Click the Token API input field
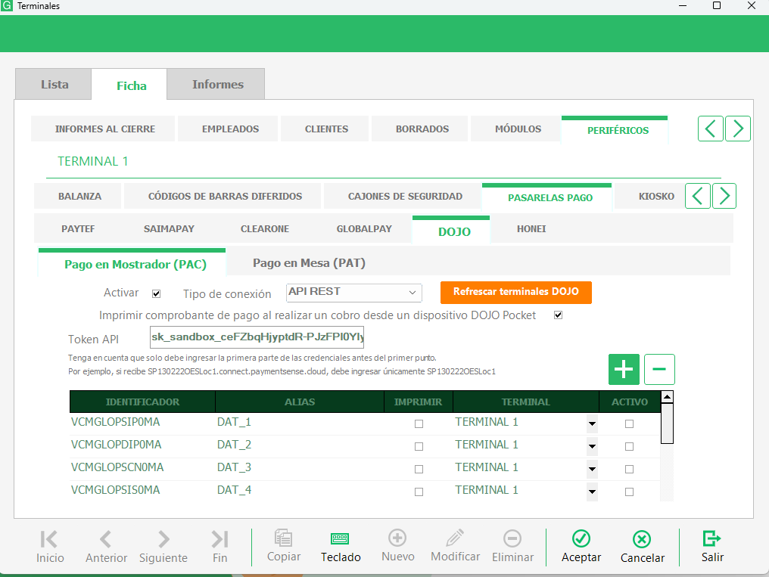The height and width of the screenshot is (577, 769). pos(257,337)
